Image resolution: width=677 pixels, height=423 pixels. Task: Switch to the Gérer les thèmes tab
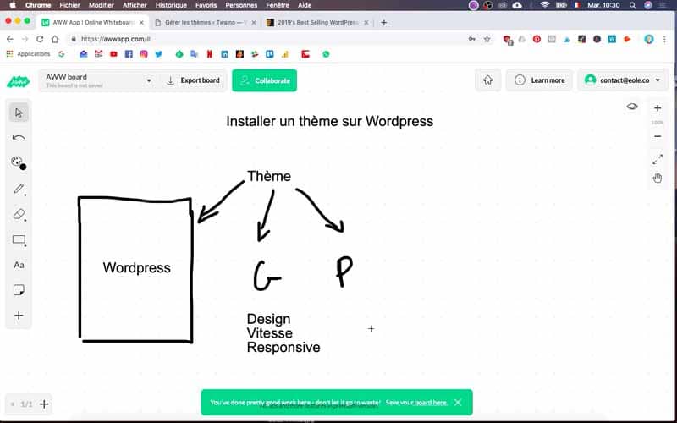205,23
